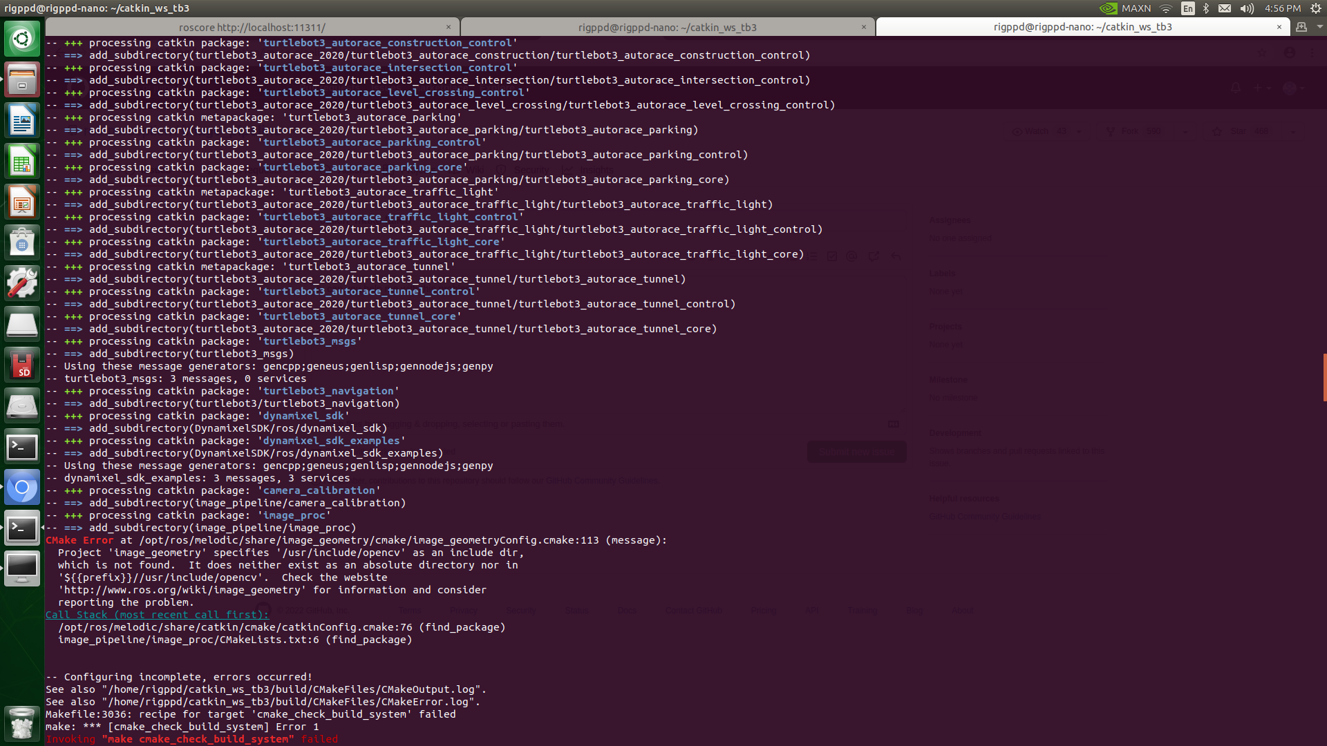Open the system power gear menu
Viewport: 1327px width, 746px height.
1316,8
